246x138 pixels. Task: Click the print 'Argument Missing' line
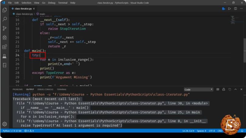click(x=66, y=77)
